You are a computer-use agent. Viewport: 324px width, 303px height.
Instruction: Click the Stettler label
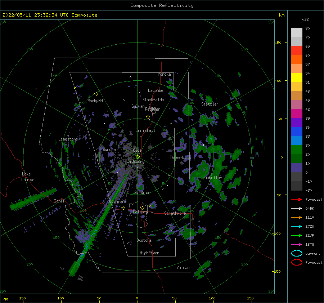210,104
